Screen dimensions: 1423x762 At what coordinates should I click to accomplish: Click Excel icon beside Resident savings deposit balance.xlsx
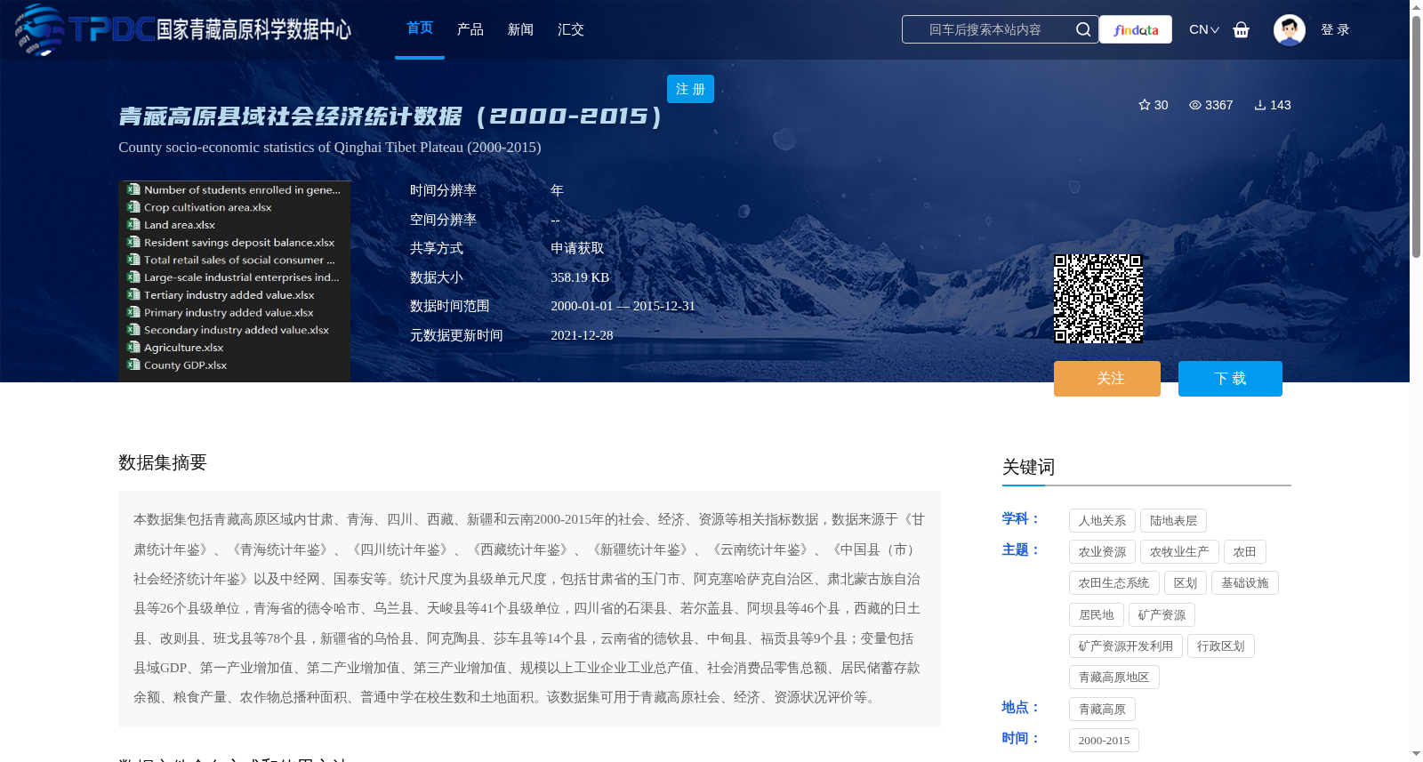pos(133,242)
